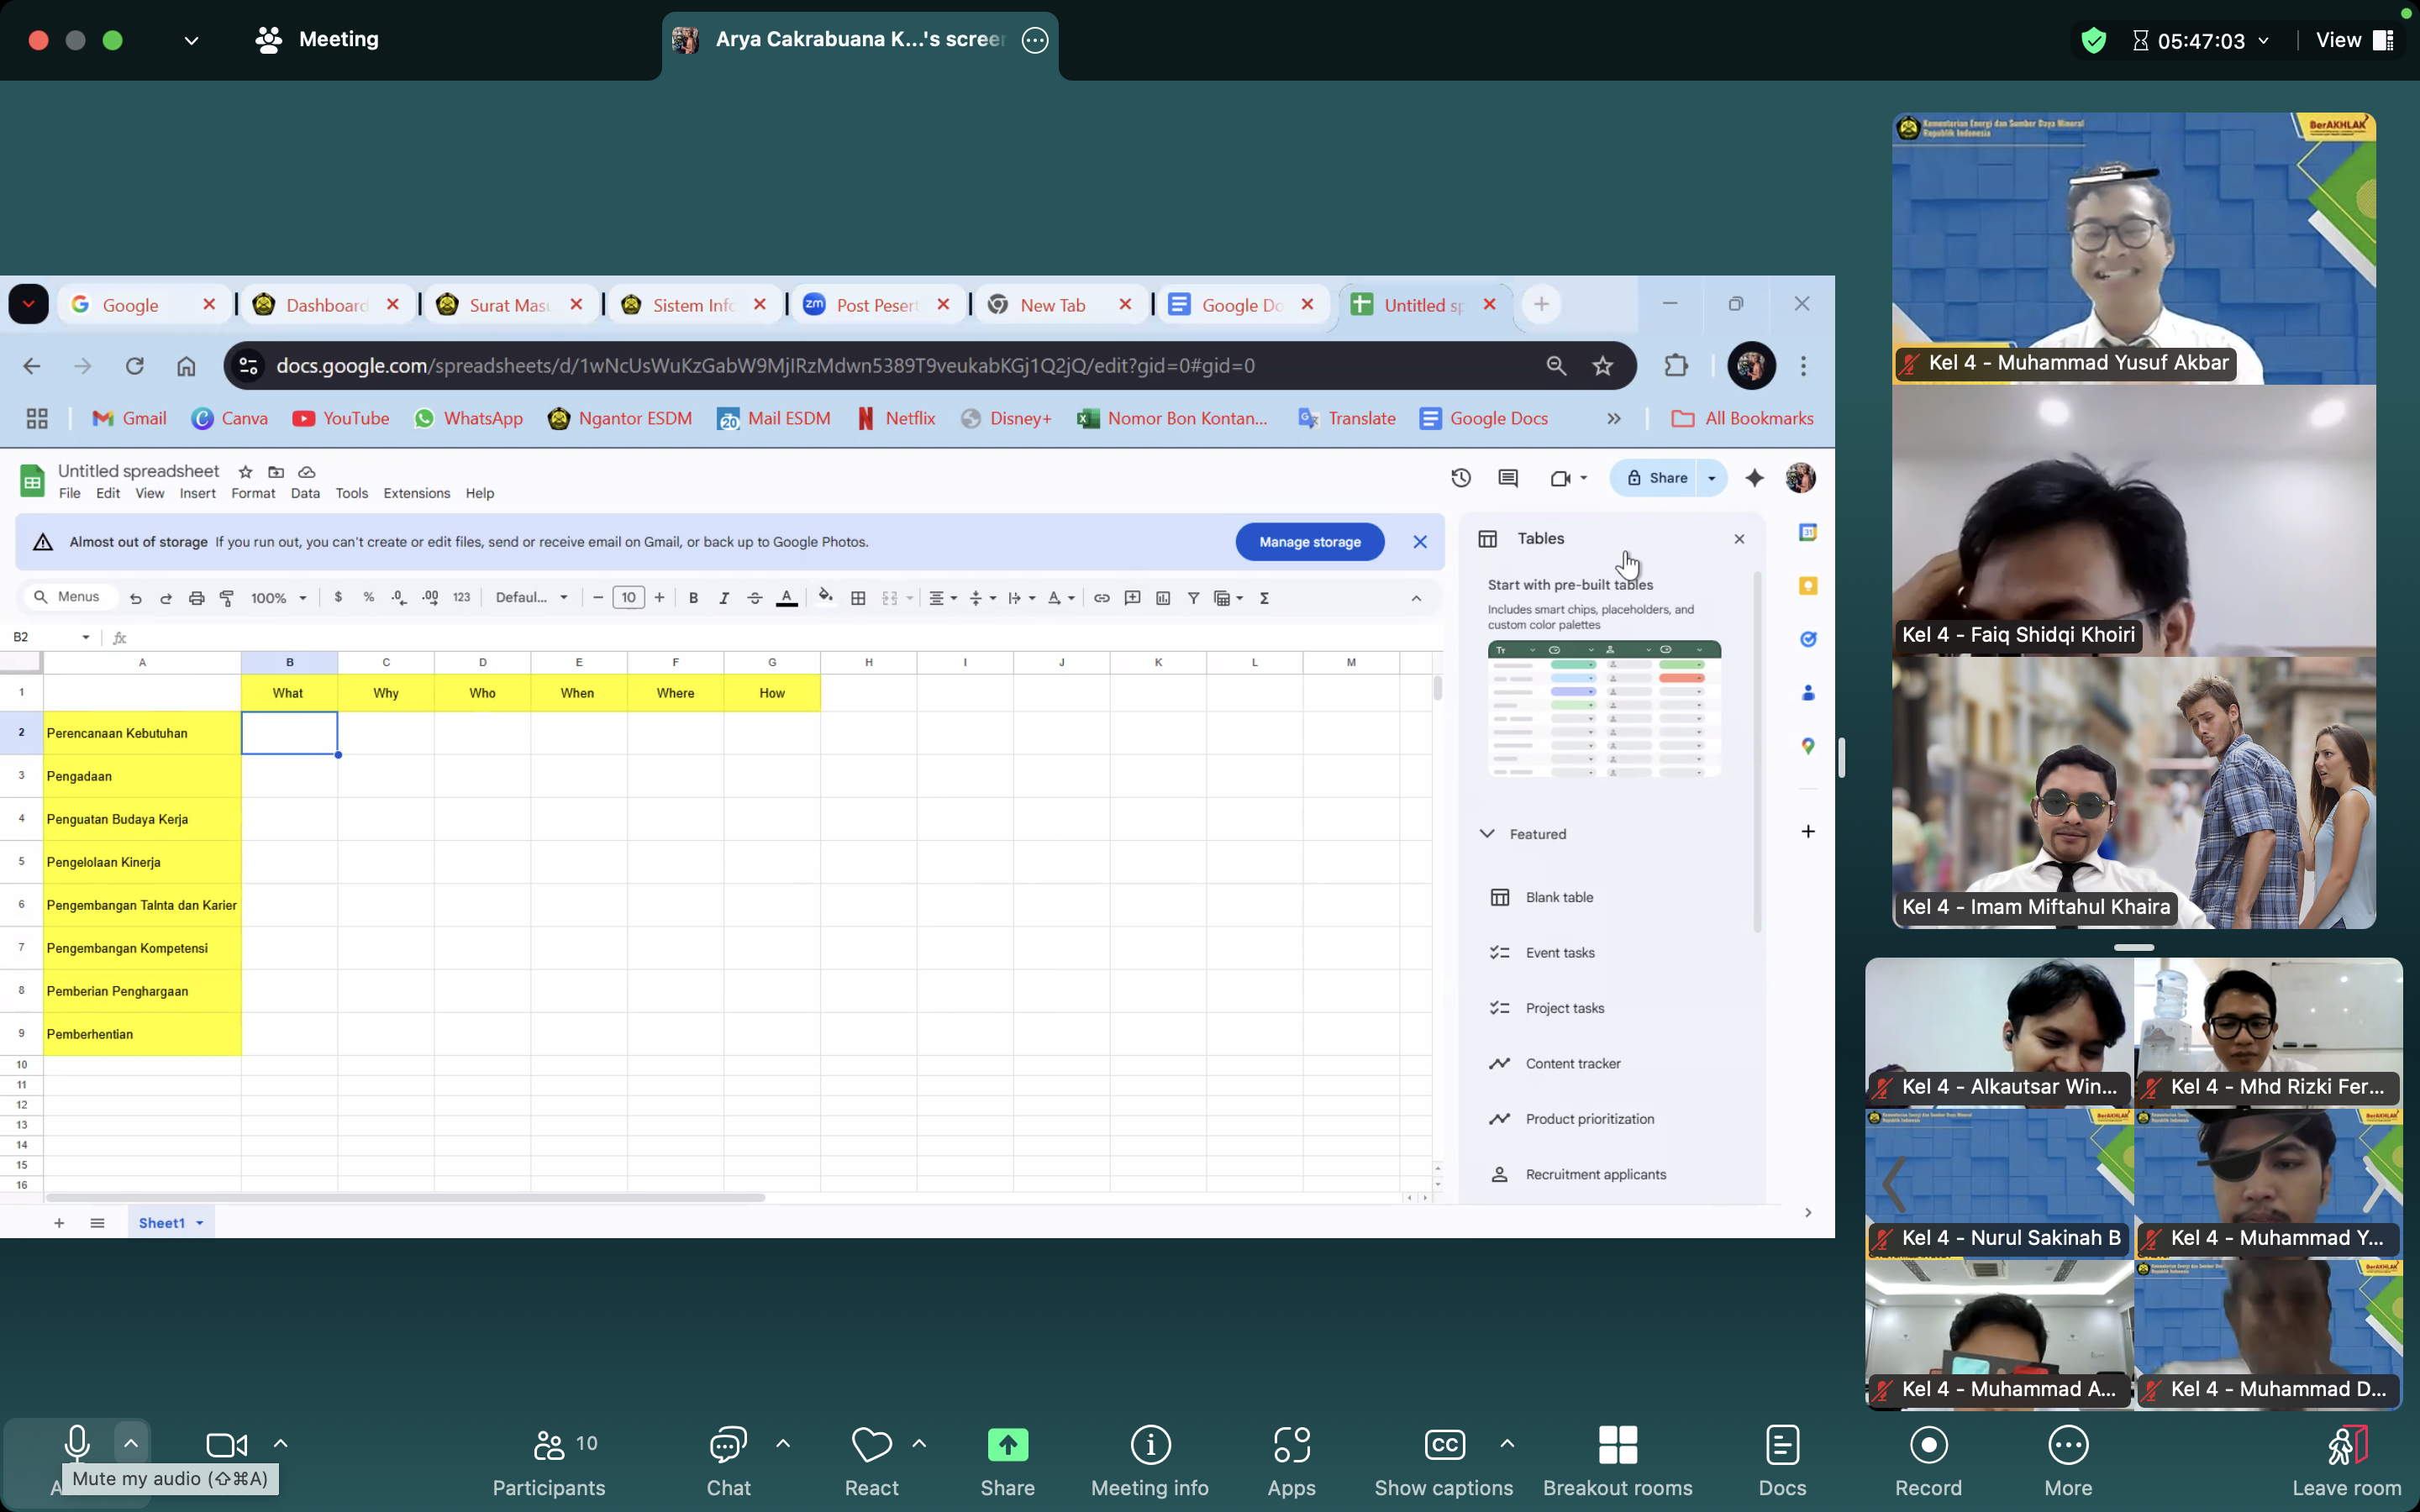
Task: Open the zoom 100% dropdown
Action: pos(278,597)
